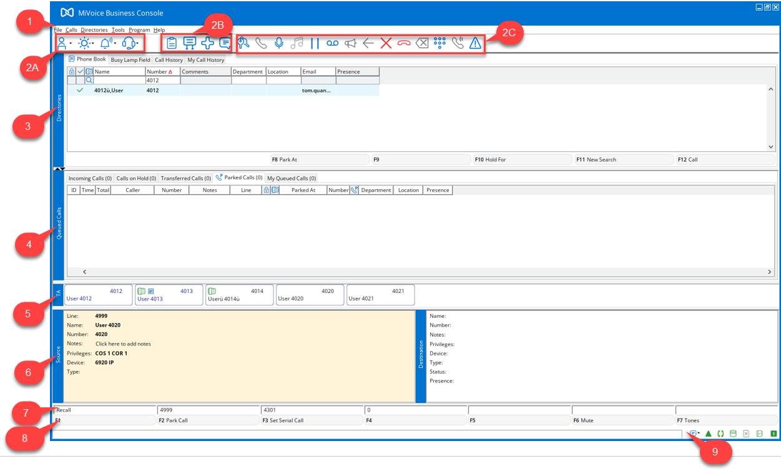Image resolution: width=781 pixels, height=471 pixels.
Task: Click the ringing handset icon
Action: pos(458,43)
